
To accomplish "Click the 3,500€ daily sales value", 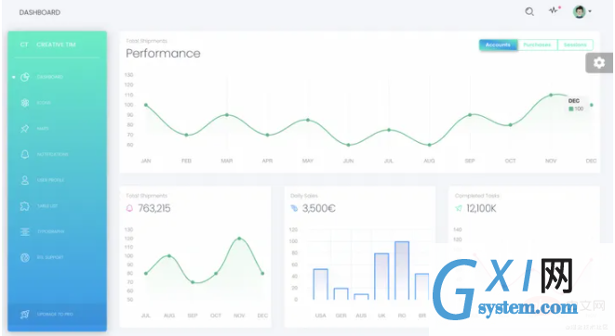I will 319,208.
